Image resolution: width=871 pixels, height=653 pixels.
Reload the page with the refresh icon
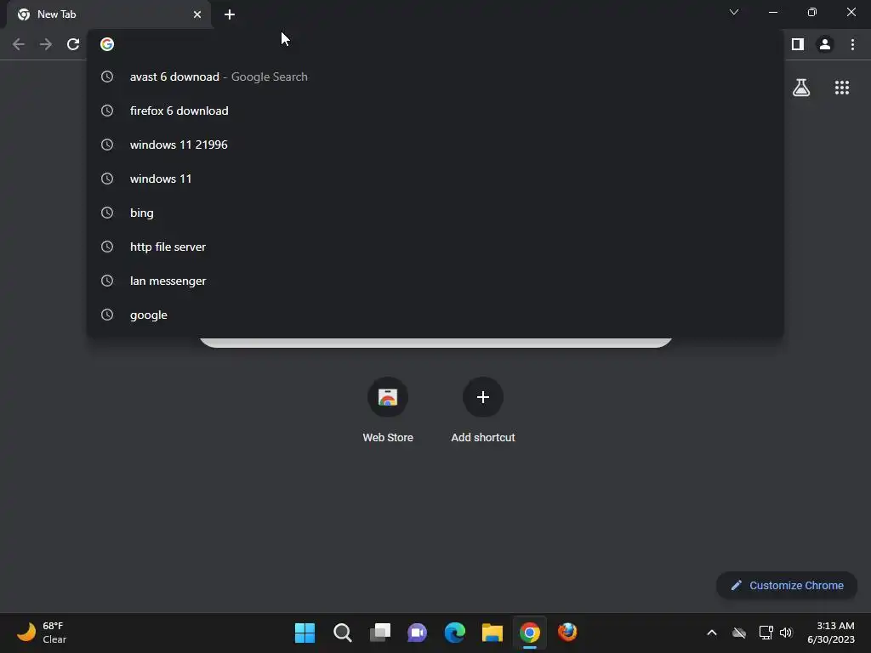tap(73, 44)
